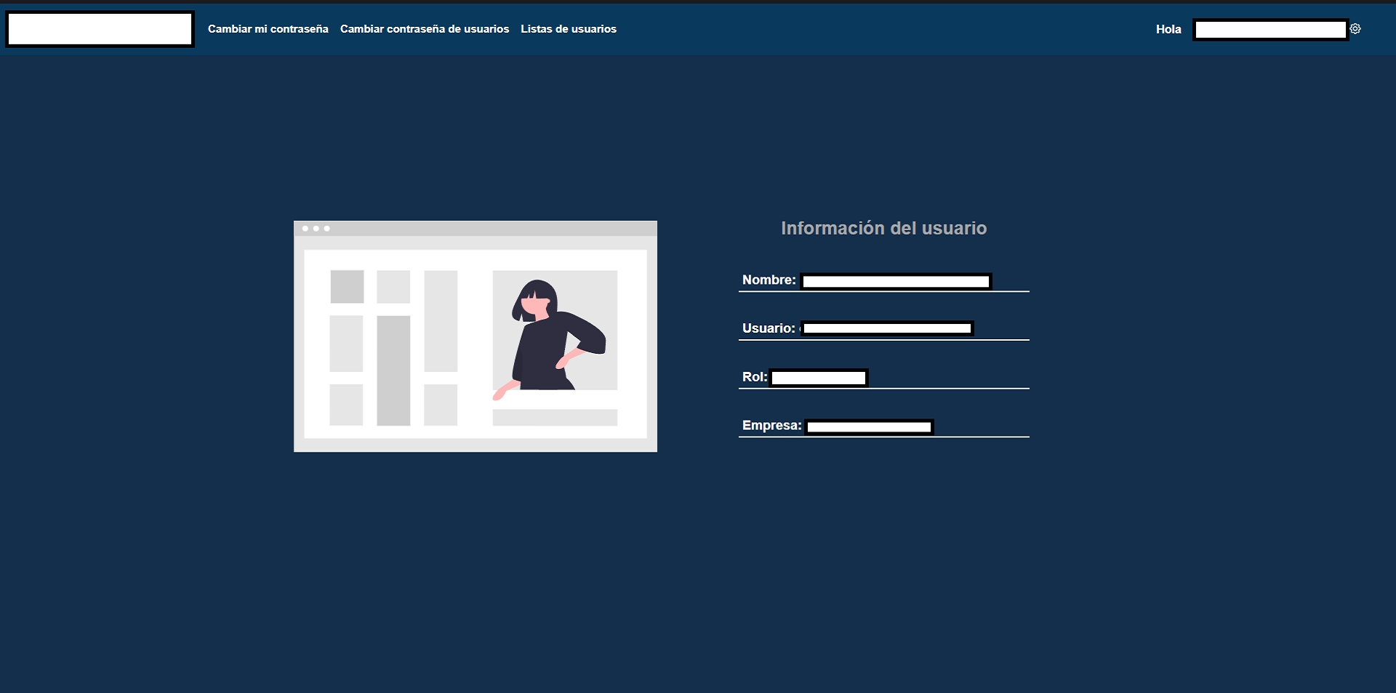Click the username box next to Hola

1270,30
